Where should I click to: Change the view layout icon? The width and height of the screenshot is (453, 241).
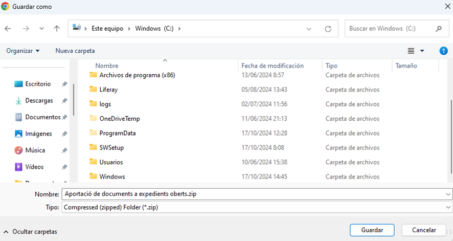(411, 51)
